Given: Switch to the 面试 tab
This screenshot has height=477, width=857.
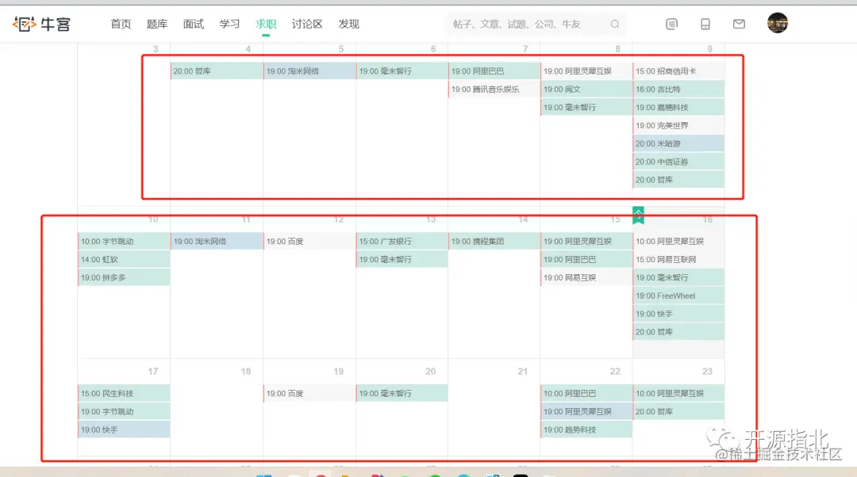Looking at the screenshot, I should [x=194, y=24].
